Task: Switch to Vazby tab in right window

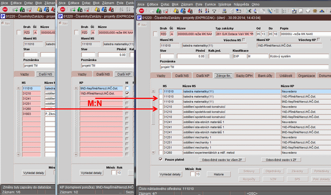Action: tap(161, 76)
